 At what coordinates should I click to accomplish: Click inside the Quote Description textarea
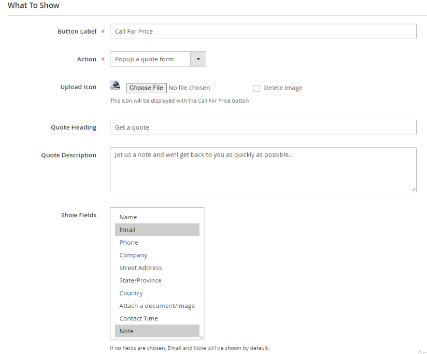coord(263,170)
